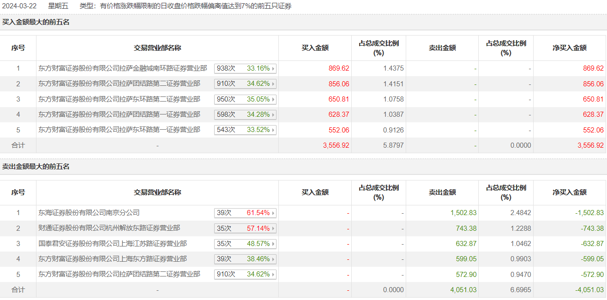Expand the 39次 38.46% dropdown
The width and height of the screenshot is (607, 300).
tap(245, 259)
